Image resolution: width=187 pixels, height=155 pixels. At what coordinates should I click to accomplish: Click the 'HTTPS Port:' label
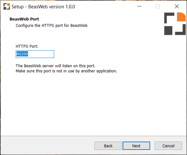coord(27,46)
